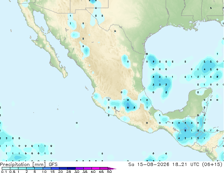Click the '30' legend scale label
Image resolution: width=224 pixels, height=173 pixels.
(77, 172)
